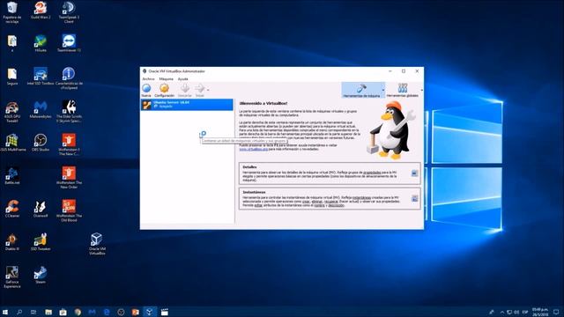Select Malwarebytes desktop icon
The height and width of the screenshot is (317, 564).
[41, 109]
